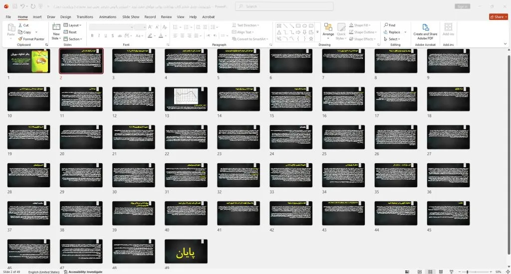Click the Share button
Screen dimensions: 511x274
[499, 17]
